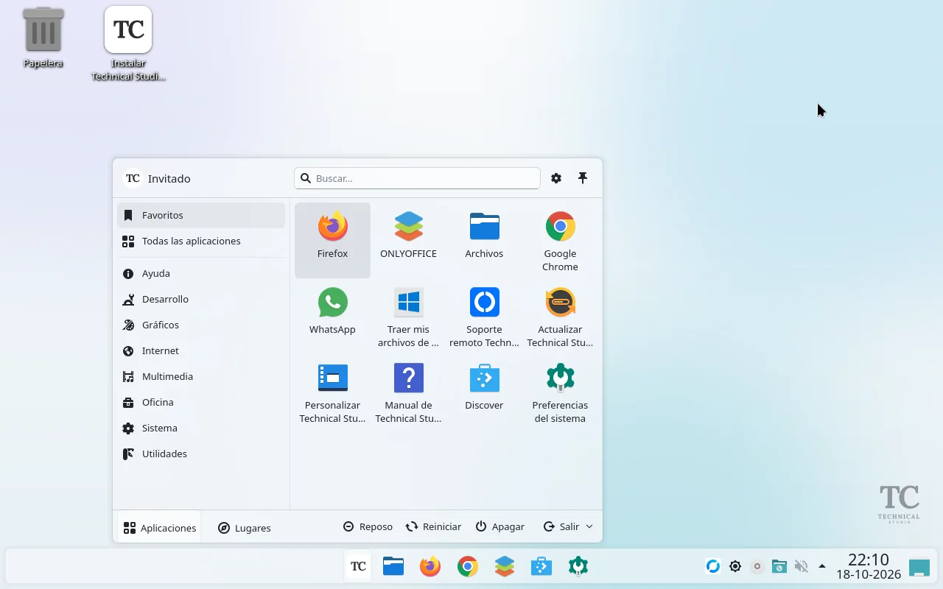The height and width of the screenshot is (589, 943).
Task: Unmute audio volume in system tray
Action: [801, 566]
